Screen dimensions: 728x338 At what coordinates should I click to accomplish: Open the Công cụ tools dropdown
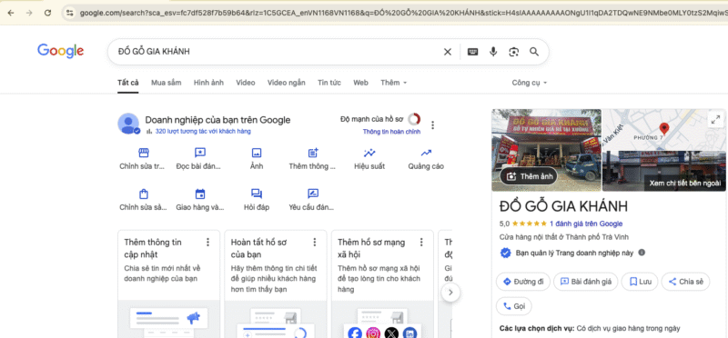(530, 83)
